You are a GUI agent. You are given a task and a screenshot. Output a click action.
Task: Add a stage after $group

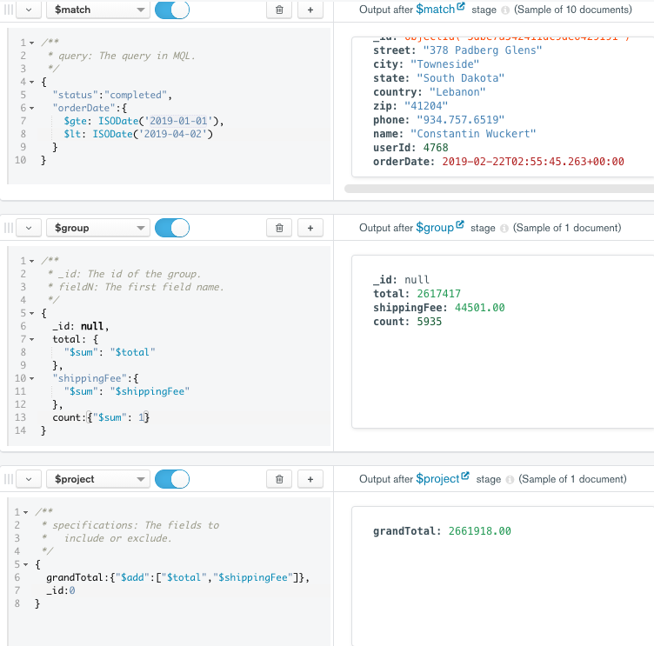tap(310, 228)
